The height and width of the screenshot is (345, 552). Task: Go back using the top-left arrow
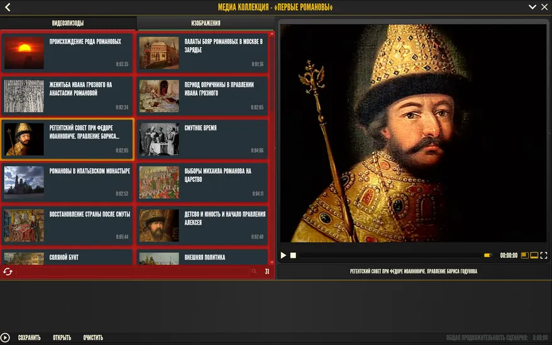point(8,8)
